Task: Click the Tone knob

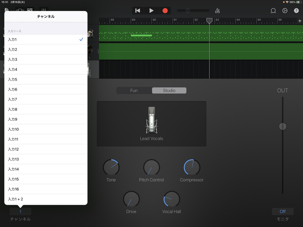Action: [x=111, y=167]
